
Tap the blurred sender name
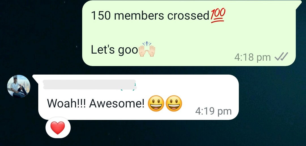(x=89, y=84)
